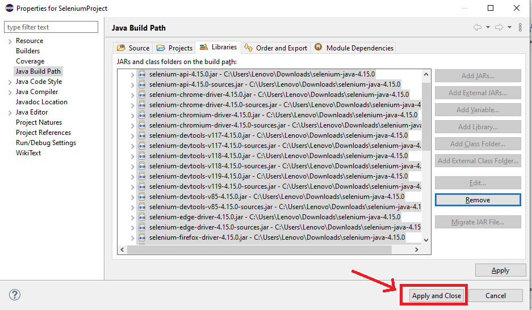This screenshot has width=532, height=310.
Task: Click the Remove button
Action: click(x=477, y=200)
